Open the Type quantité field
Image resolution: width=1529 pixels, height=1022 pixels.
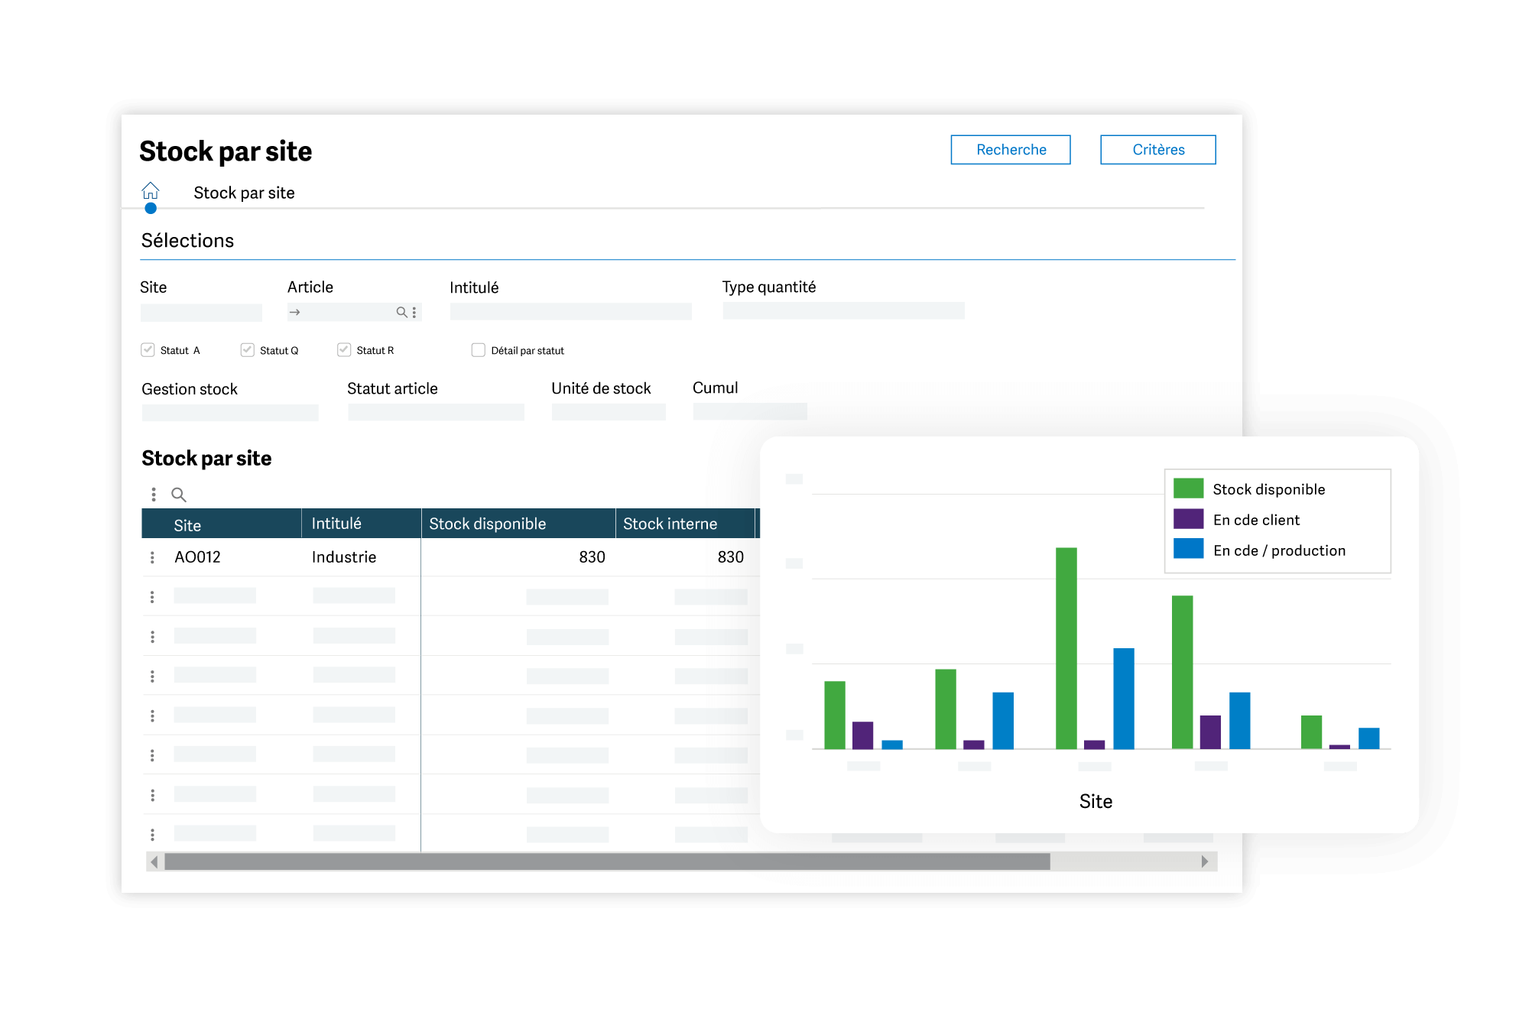[x=843, y=311]
